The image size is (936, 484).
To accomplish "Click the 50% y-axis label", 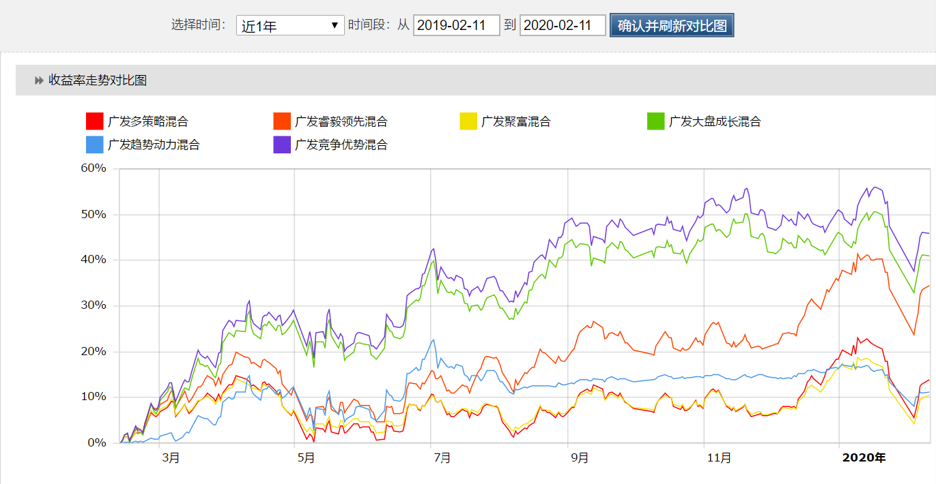I will click(94, 214).
